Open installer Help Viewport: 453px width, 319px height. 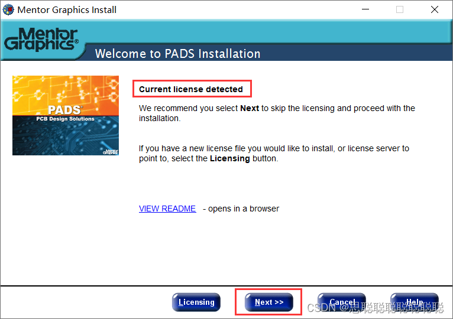(x=415, y=302)
